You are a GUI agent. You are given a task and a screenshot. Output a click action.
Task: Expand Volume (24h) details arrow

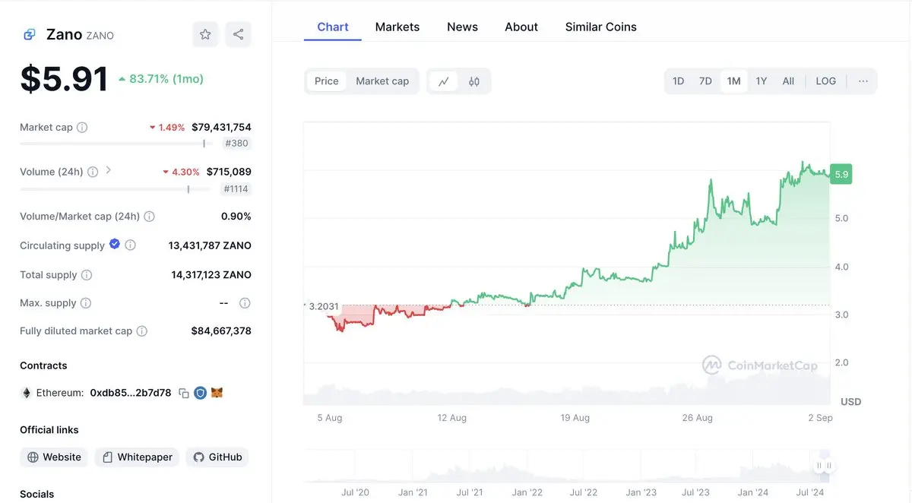[108, 171]
